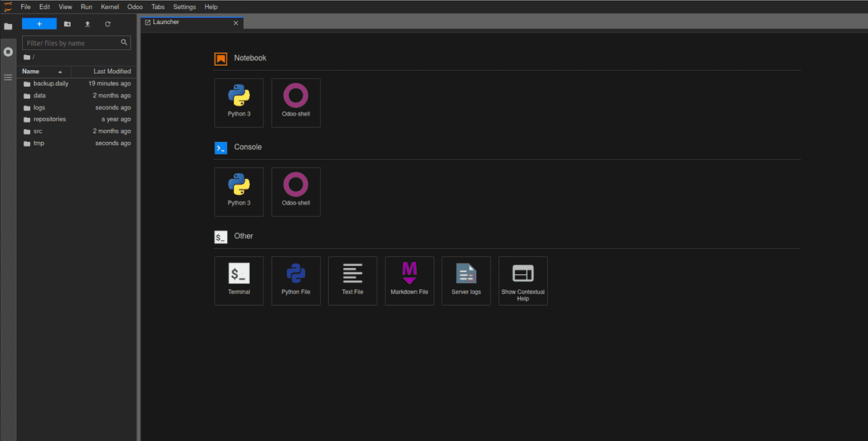The image size is (868, 441).
Task: Click the JupyterLab logo icon
Action: 8,7
